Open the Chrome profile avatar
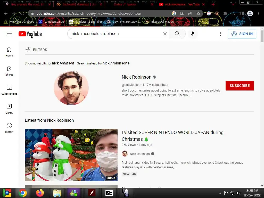 pos(250,13)
